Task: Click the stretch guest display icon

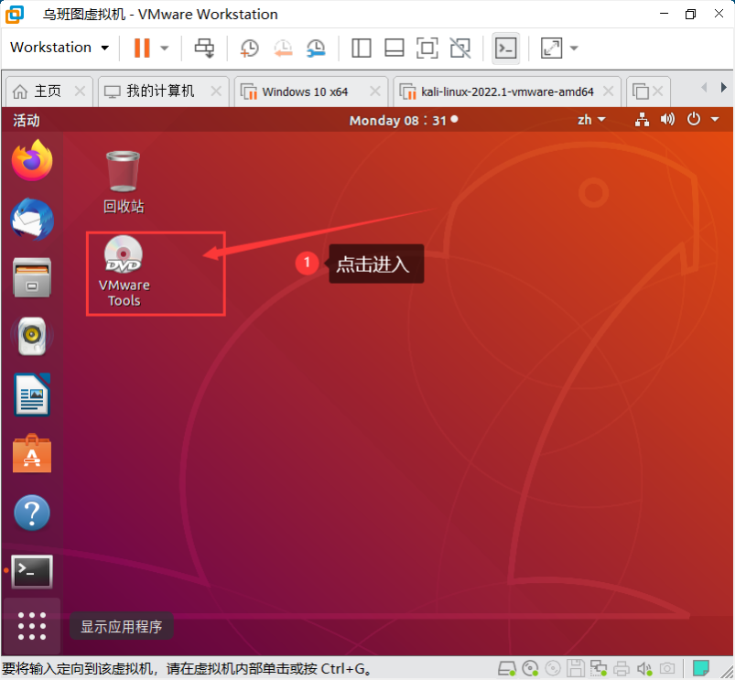Action: coord(551,48)
